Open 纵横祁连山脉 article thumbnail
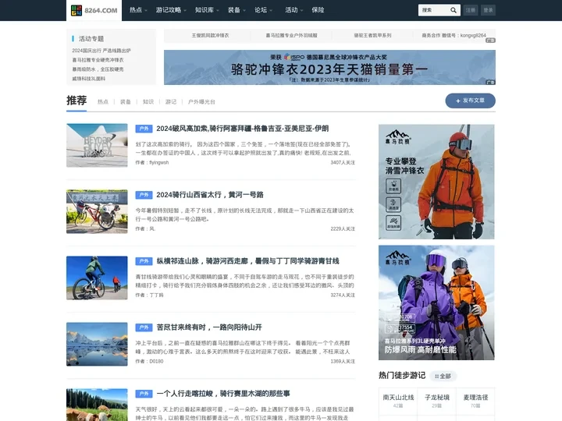The width and height of the screenshot is (562, 421). click(x=97, y=278)
